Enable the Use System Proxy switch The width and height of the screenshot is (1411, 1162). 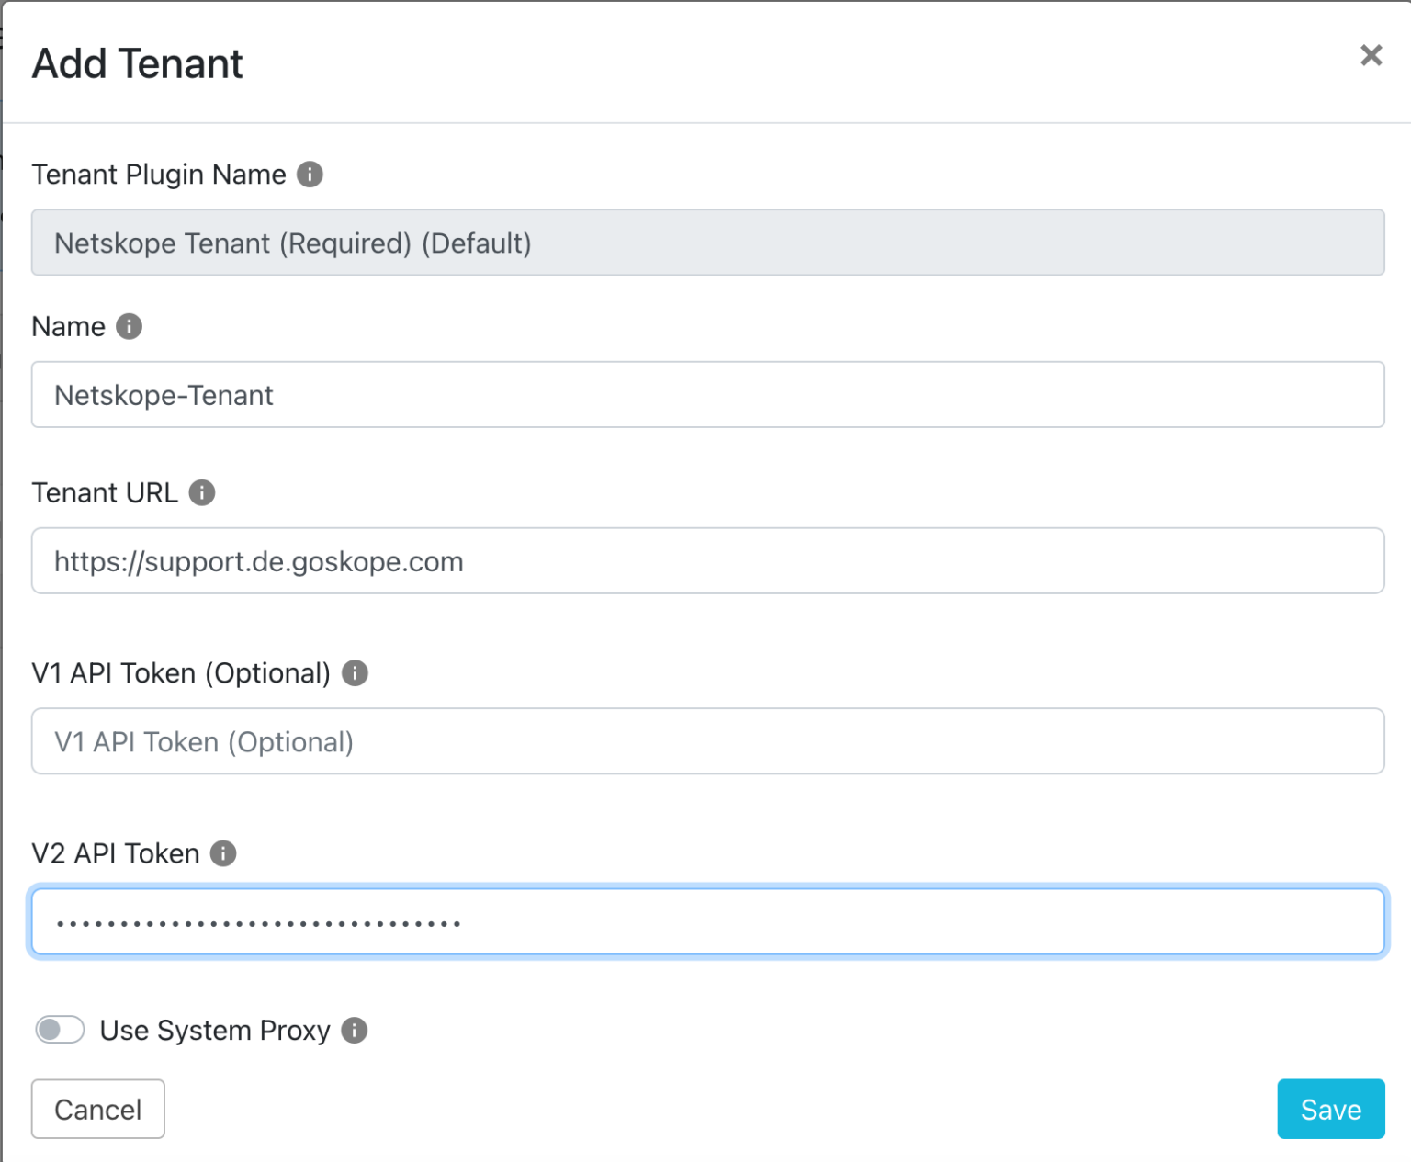coord(59,1030)
